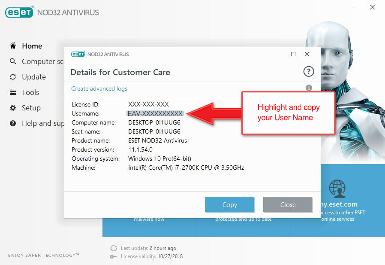The height and width of the screenshot is (265, 385).
Task: Click the Details for Customer Care heading
Action: click(x=120, y=72)
